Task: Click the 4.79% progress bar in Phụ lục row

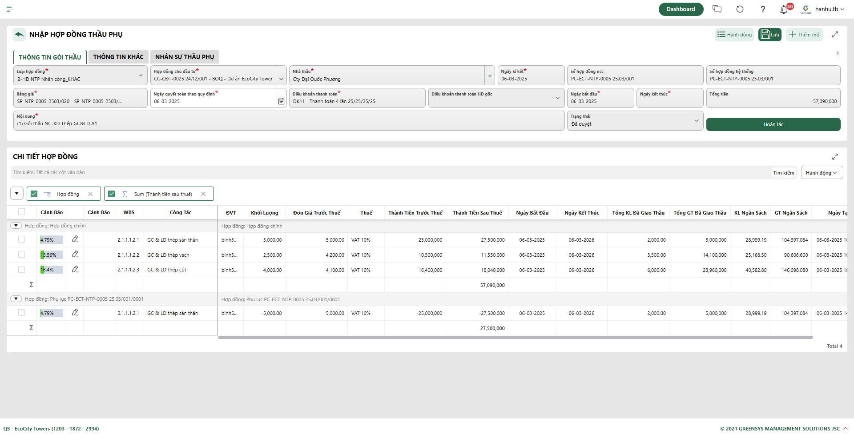Action: click(52, 313)
